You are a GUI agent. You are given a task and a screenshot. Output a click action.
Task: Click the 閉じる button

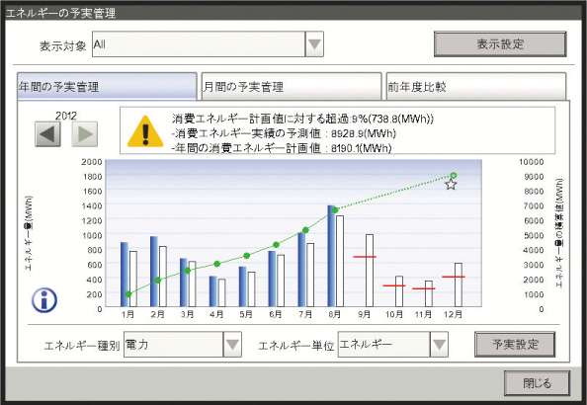pos(537,383)
